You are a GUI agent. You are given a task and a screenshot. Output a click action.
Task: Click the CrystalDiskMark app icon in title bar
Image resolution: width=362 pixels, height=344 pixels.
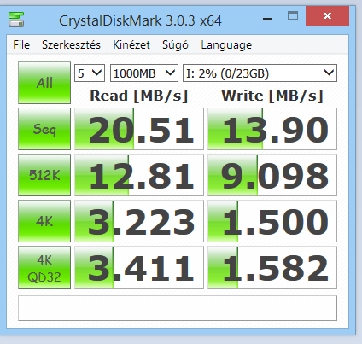click(16, 20)
